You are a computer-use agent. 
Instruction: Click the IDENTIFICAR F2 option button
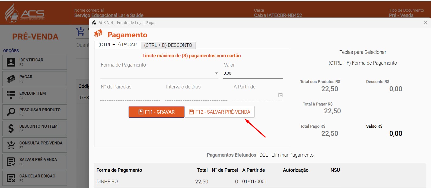click(35, 62)
